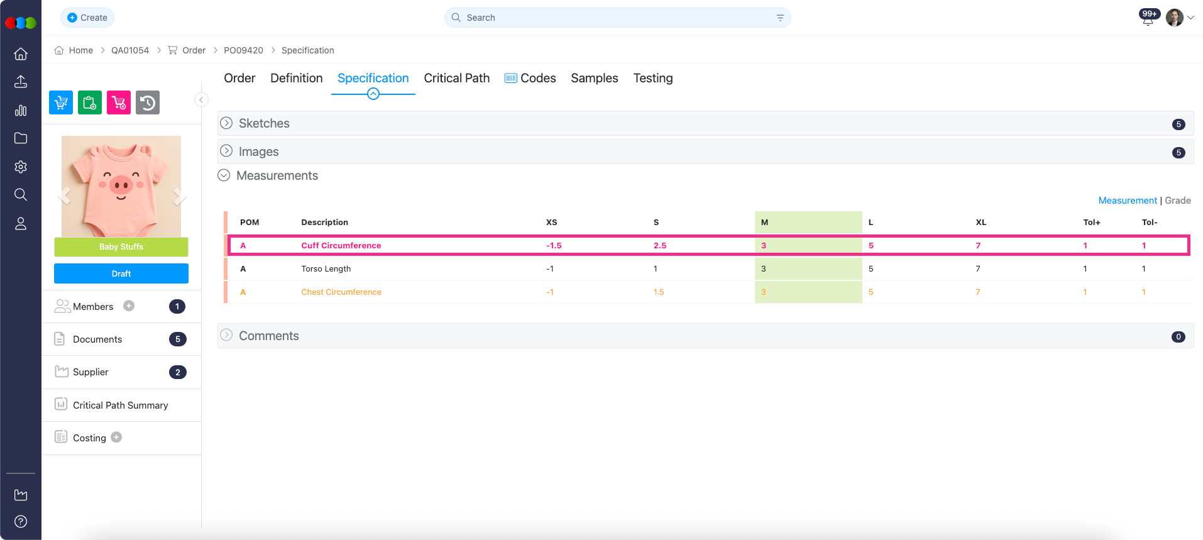Image resolution: width=1203 pixels, height=540 pixels.
Task: Go to PO09420 in breadcrumb
Action: click(243, 50)
